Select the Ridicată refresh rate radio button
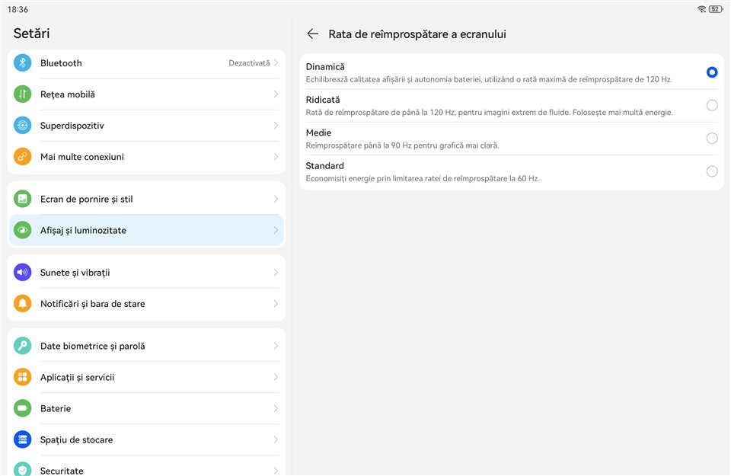Viewport: 731px width, 476px height. point(711,105)
